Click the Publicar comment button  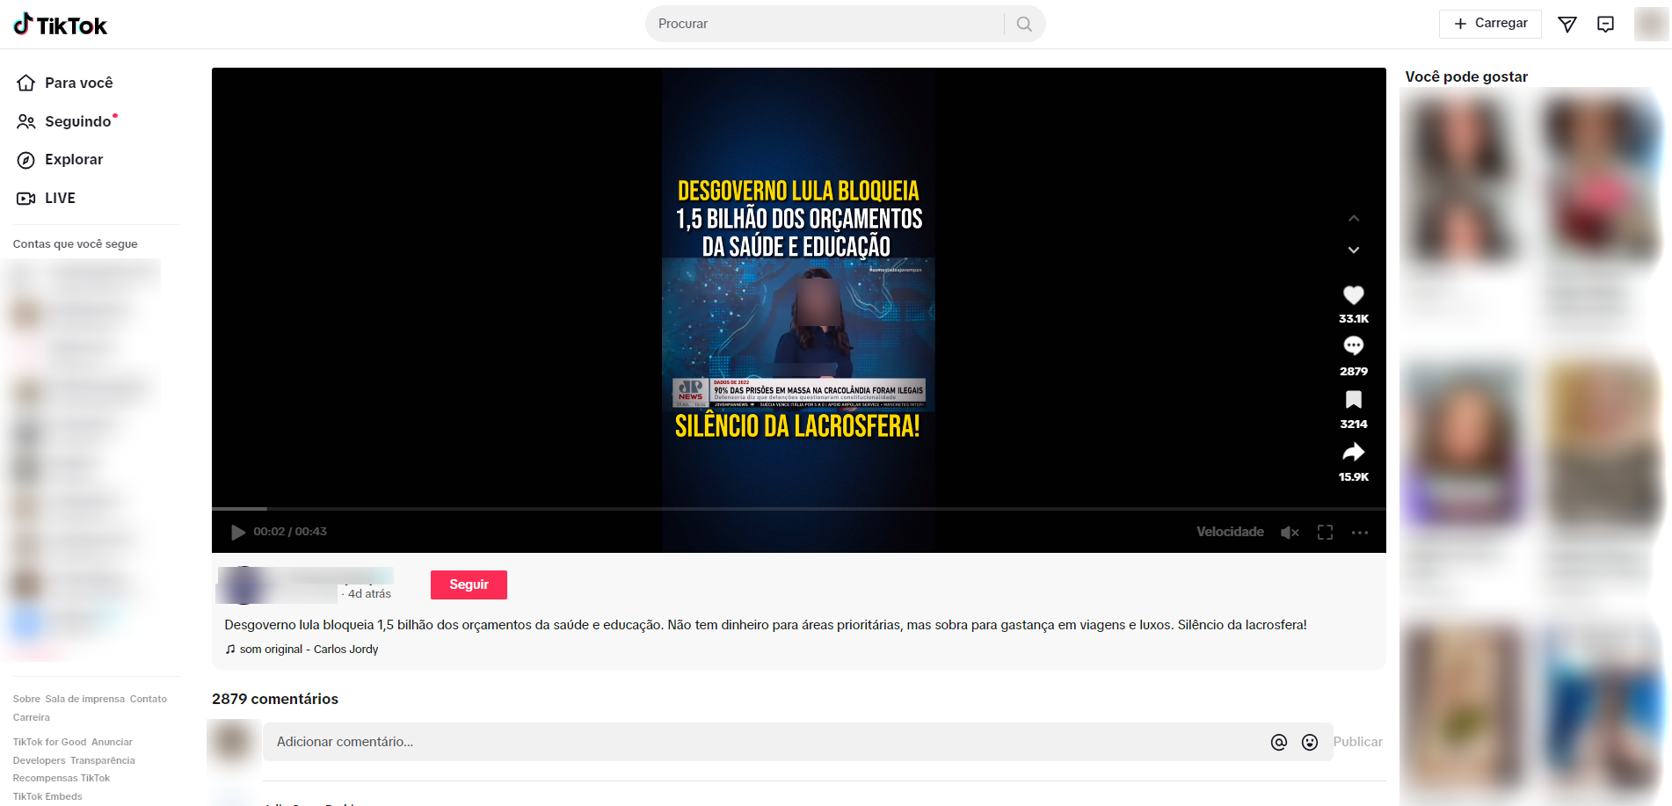point(1357,742)
